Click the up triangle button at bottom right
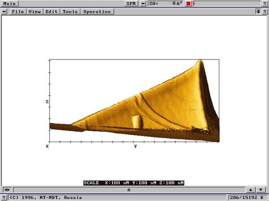Viewport: 269px width, 201px height. tap(251, 190)
